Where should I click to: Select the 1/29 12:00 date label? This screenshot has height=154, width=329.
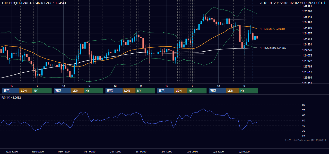(12, 151)
